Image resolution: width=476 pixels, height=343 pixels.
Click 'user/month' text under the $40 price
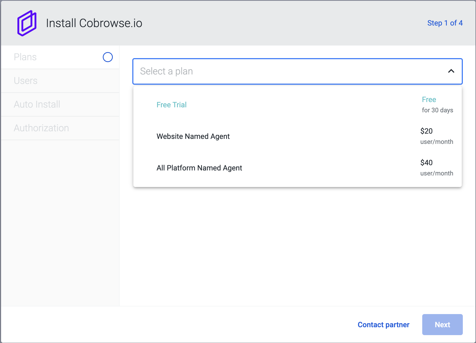tap(436, 173)
